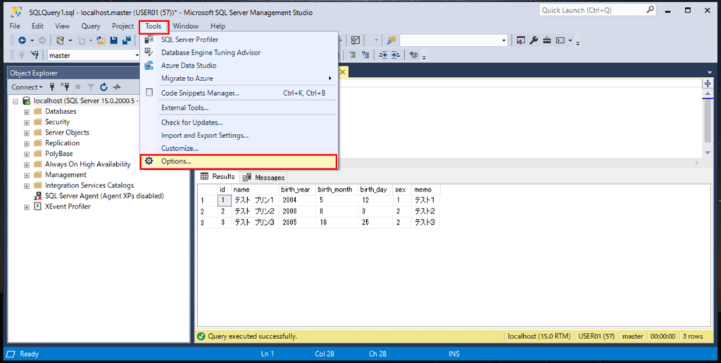Open the Connect dropdown in Object Explorer
This screenshot has height=363, width=721.
click(27, 87)
